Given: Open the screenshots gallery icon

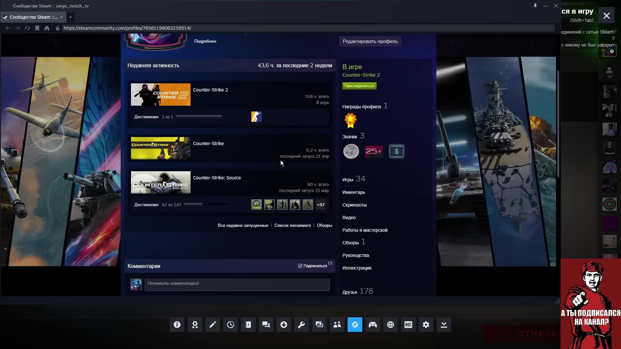Looking at the screenshot, I should click(x=319, y=325).
